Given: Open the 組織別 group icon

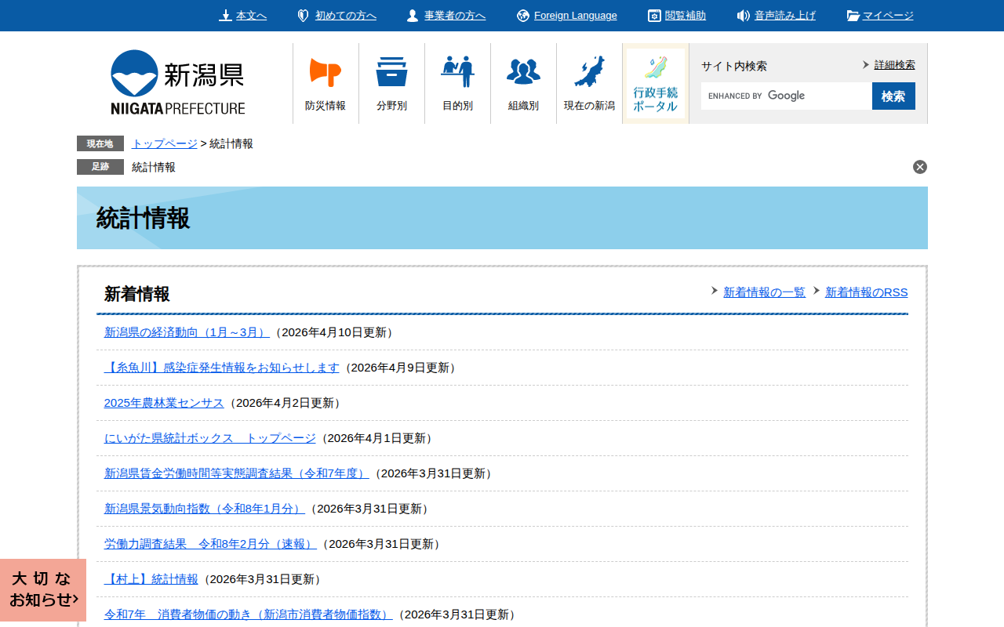Looking at the screenshot, I should 523,73.
